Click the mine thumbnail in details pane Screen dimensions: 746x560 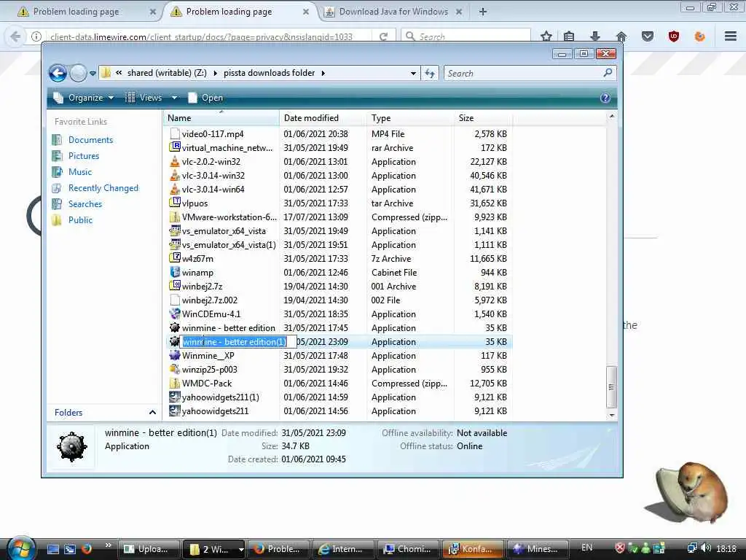(x=72, y=447)
